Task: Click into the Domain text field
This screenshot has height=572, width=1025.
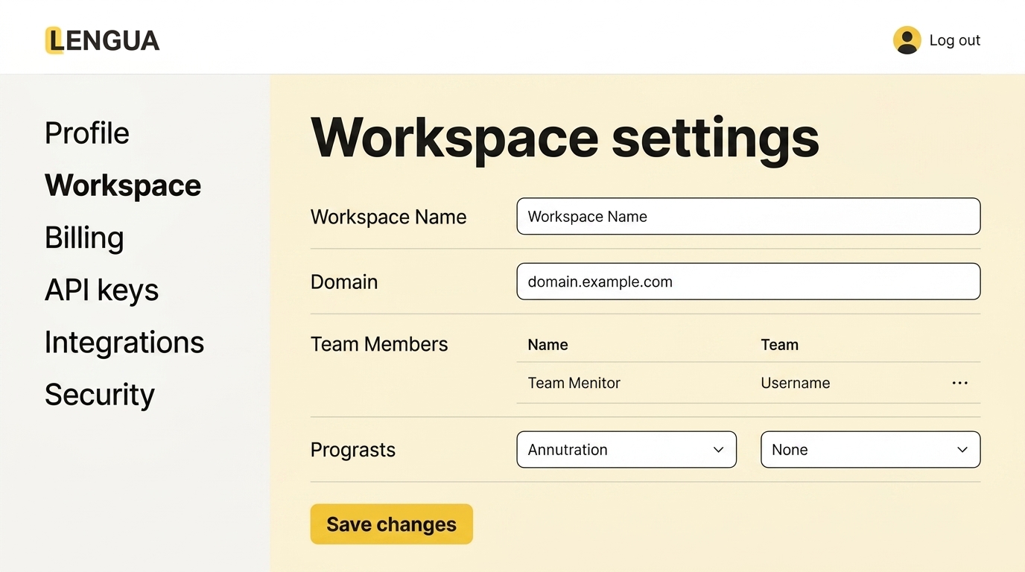Action: click(x=748, y=282)
